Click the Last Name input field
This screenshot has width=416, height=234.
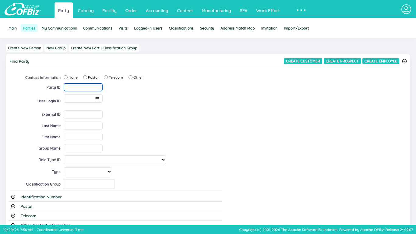83,126
